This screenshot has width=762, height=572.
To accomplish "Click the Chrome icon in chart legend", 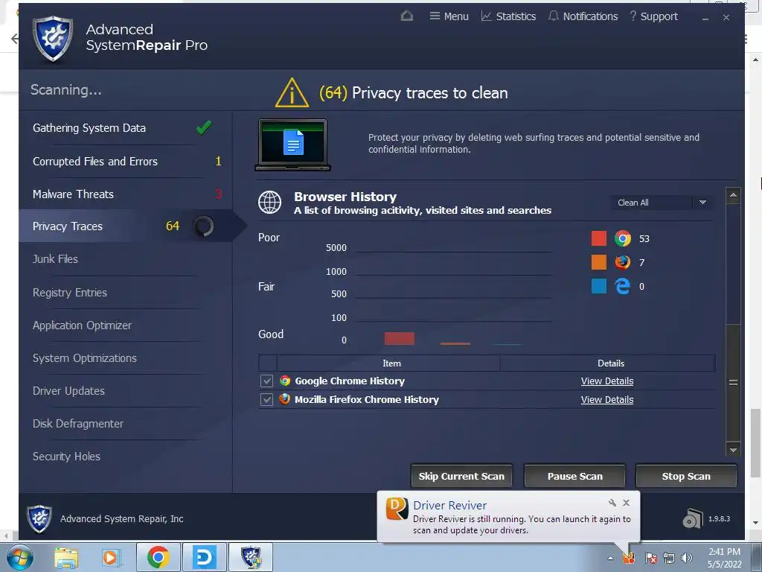I will tap(623, 238).
